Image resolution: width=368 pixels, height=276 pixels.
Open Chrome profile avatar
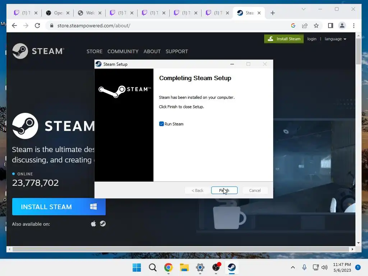tap(342, 26)
